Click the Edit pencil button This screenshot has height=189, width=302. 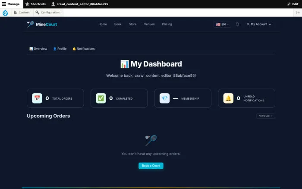pyautogui.click(x=293, y=4)
